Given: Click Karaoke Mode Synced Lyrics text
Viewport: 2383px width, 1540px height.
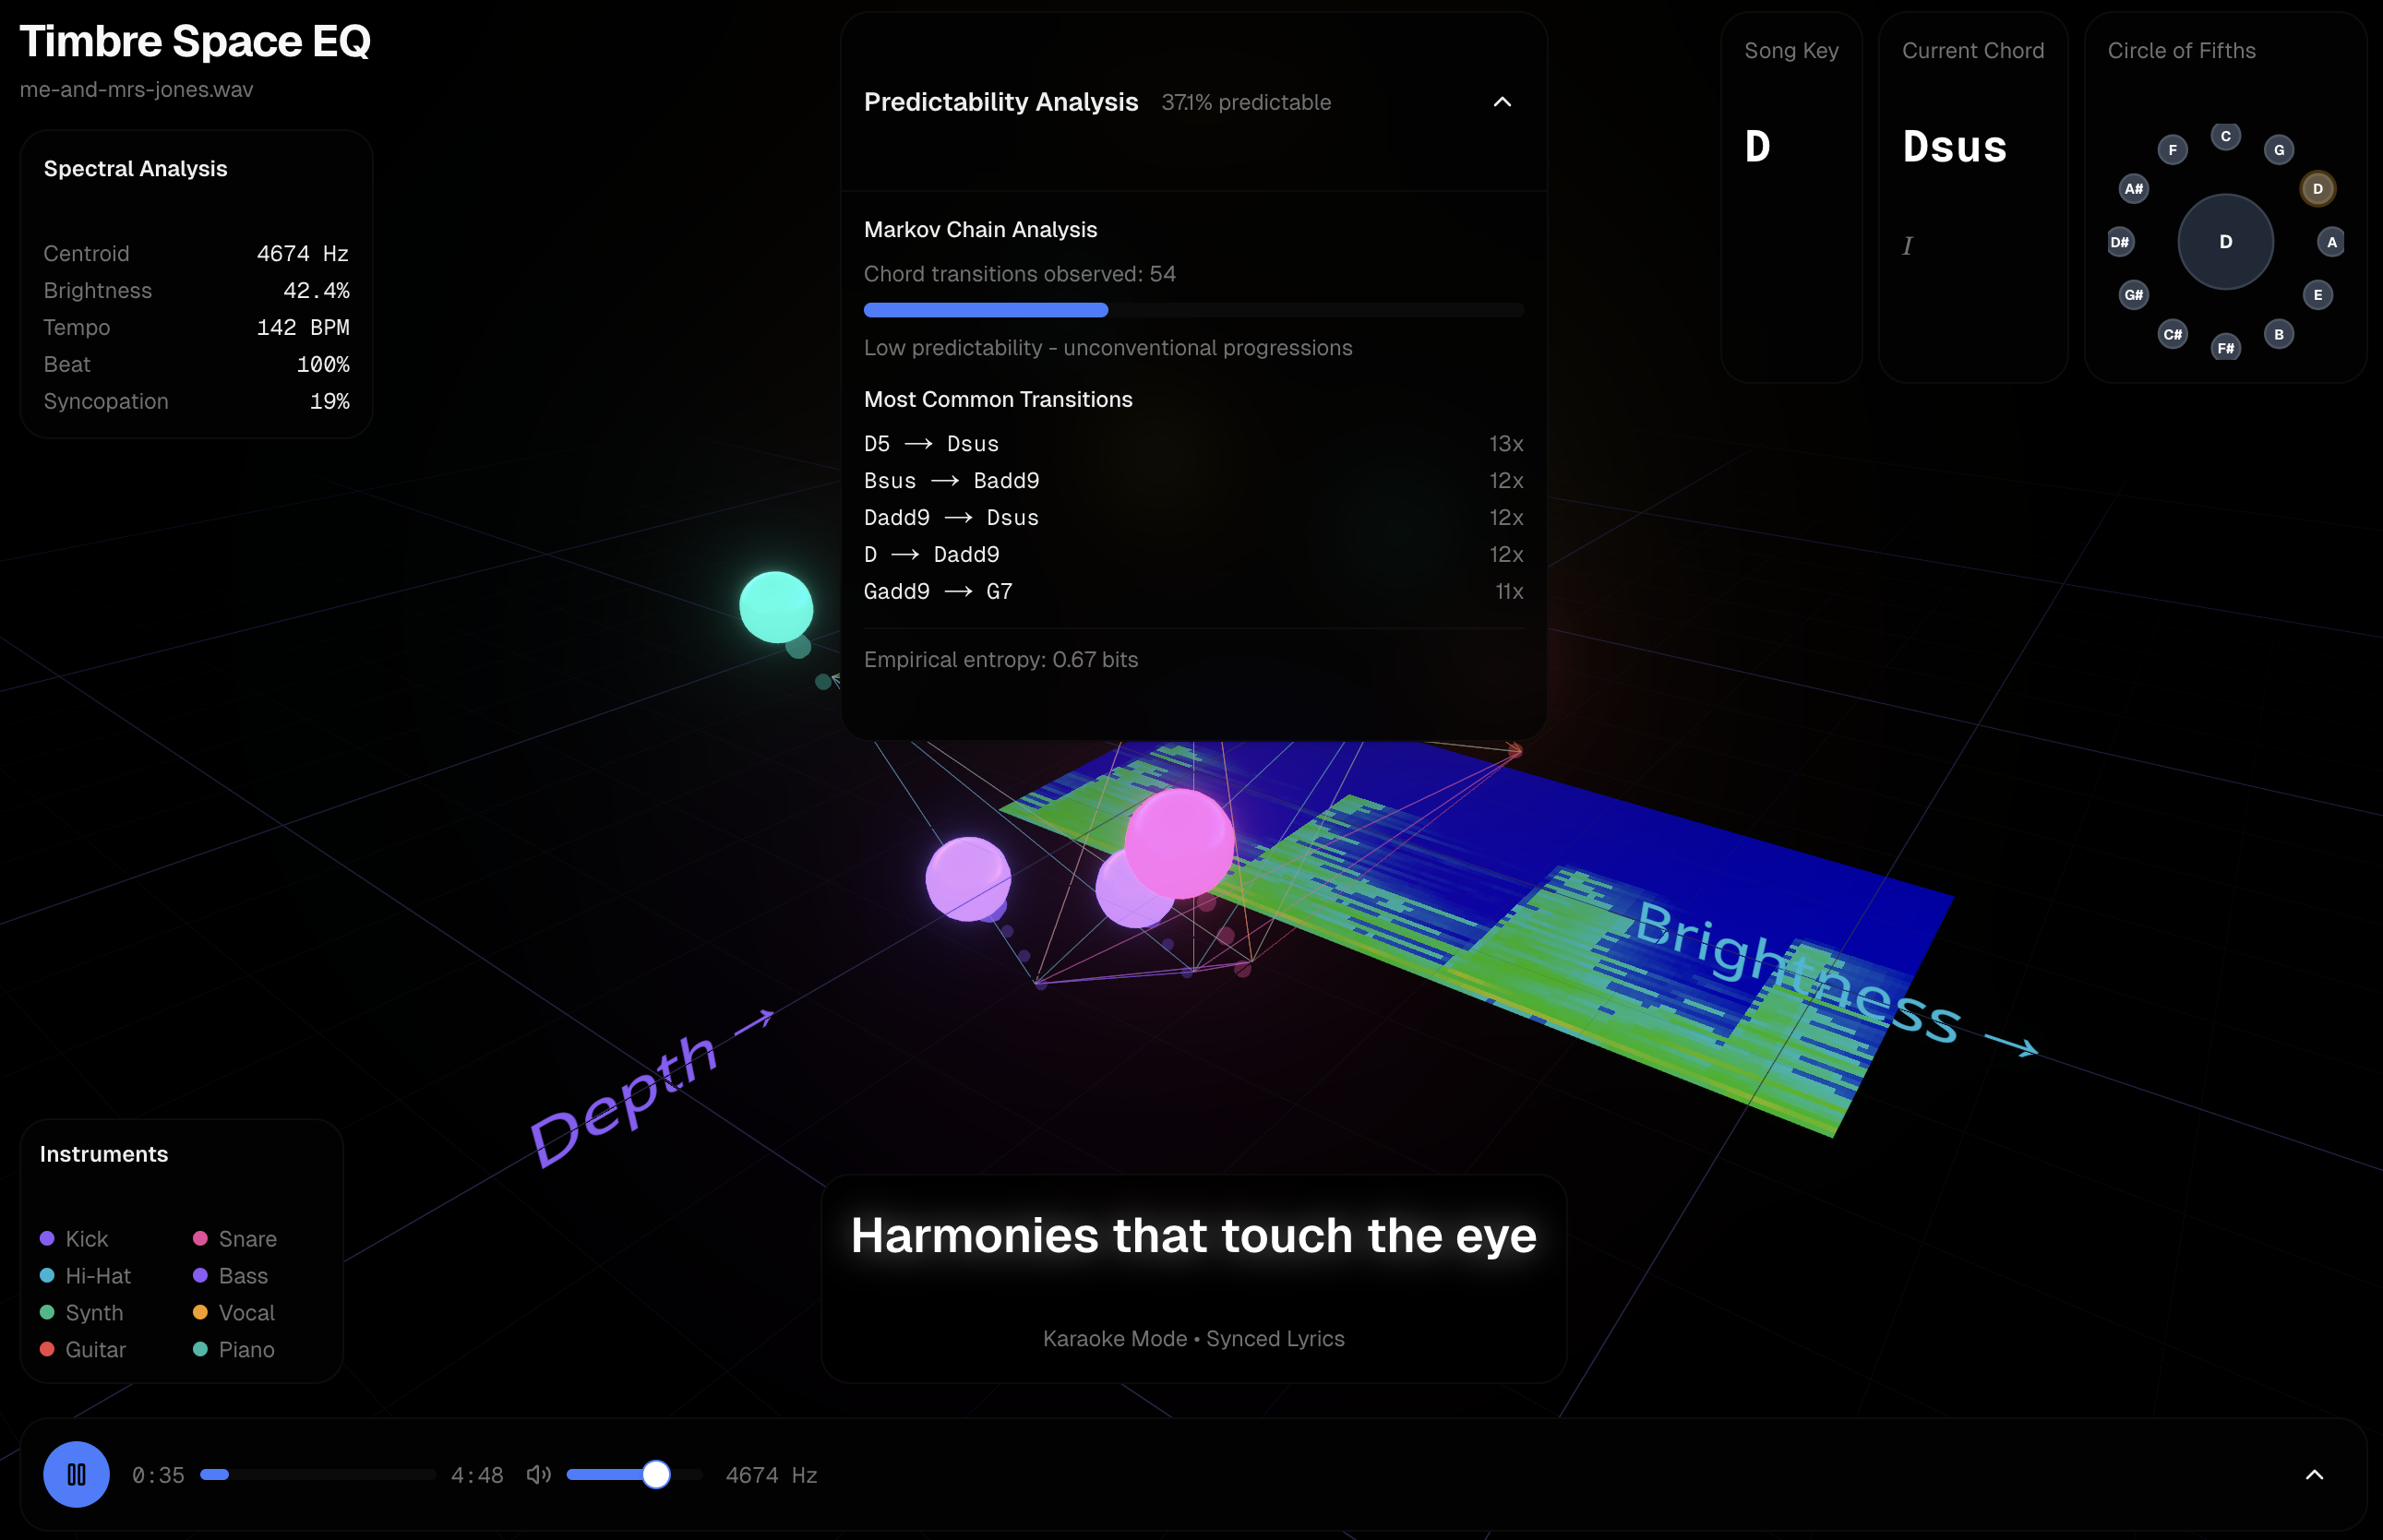Looking at the screenshot, I should (x=1192, y=1338).
